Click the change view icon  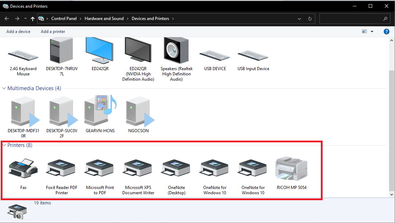pos(364,32)
